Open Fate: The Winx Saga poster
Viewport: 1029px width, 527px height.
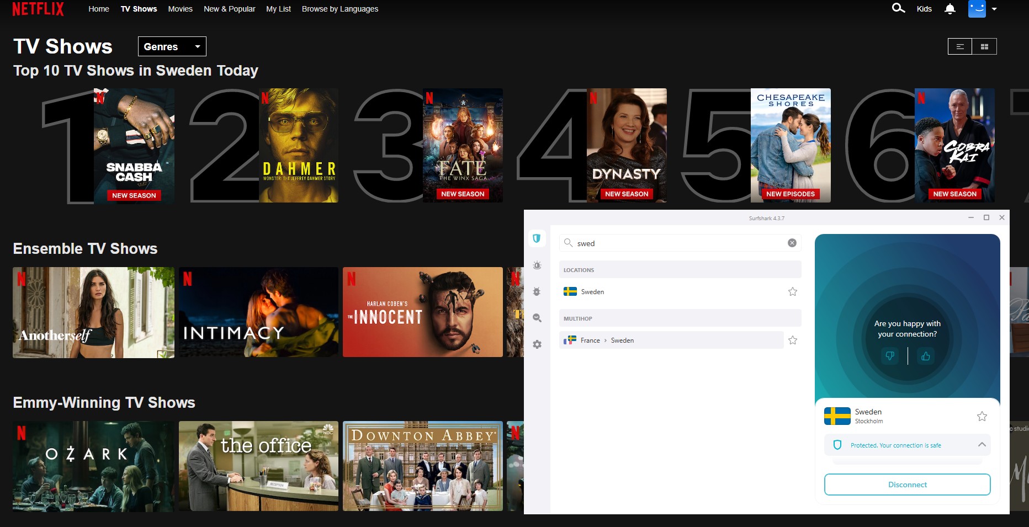(x=463, y=146)
